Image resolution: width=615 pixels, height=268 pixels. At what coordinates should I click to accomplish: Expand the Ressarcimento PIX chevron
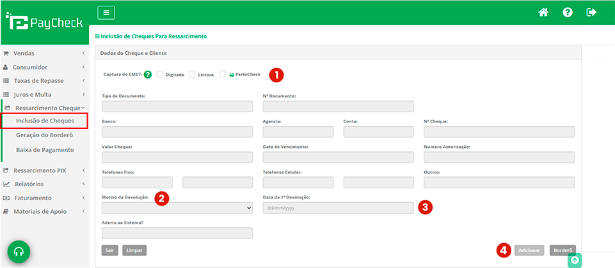[84, 170]
